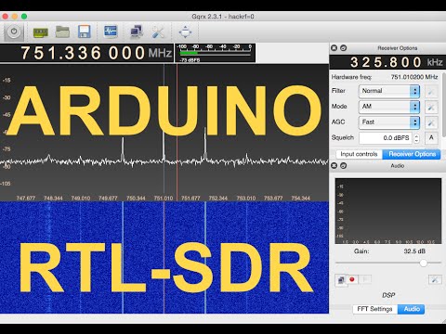Open the remote control computers icon

click(137, 32)
